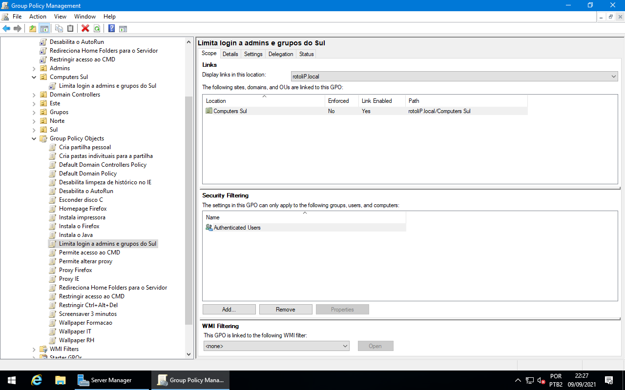
Task: Click the red Delete X icon
Action: click(x=85, y=28)
